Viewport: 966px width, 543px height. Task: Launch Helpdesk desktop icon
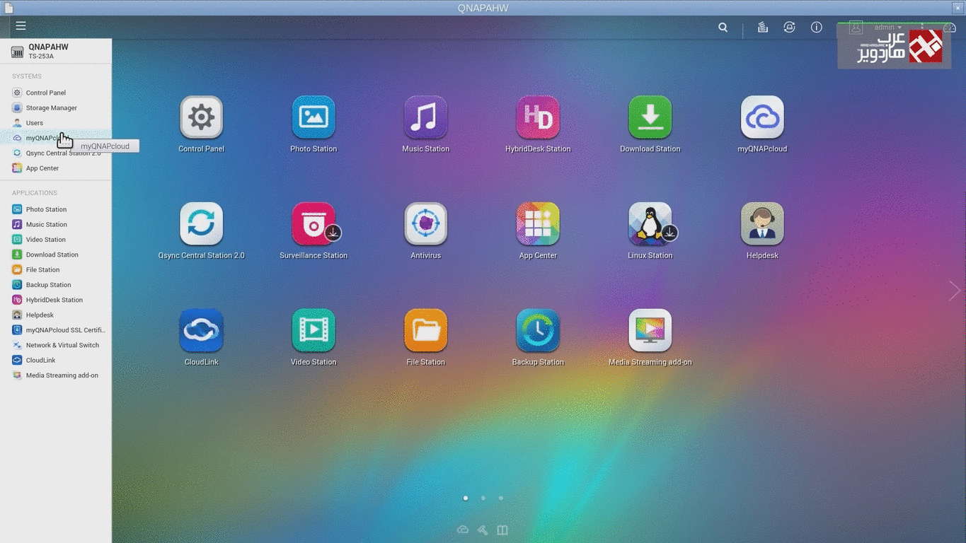[x=762, y=224]
